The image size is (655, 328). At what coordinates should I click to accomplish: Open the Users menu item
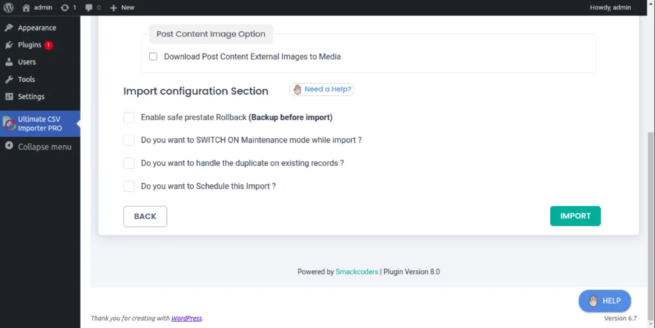(x=27, y=62)
